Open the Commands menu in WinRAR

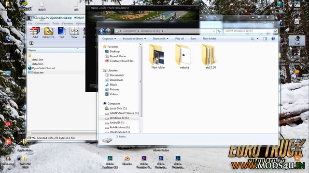pos(42,24)
